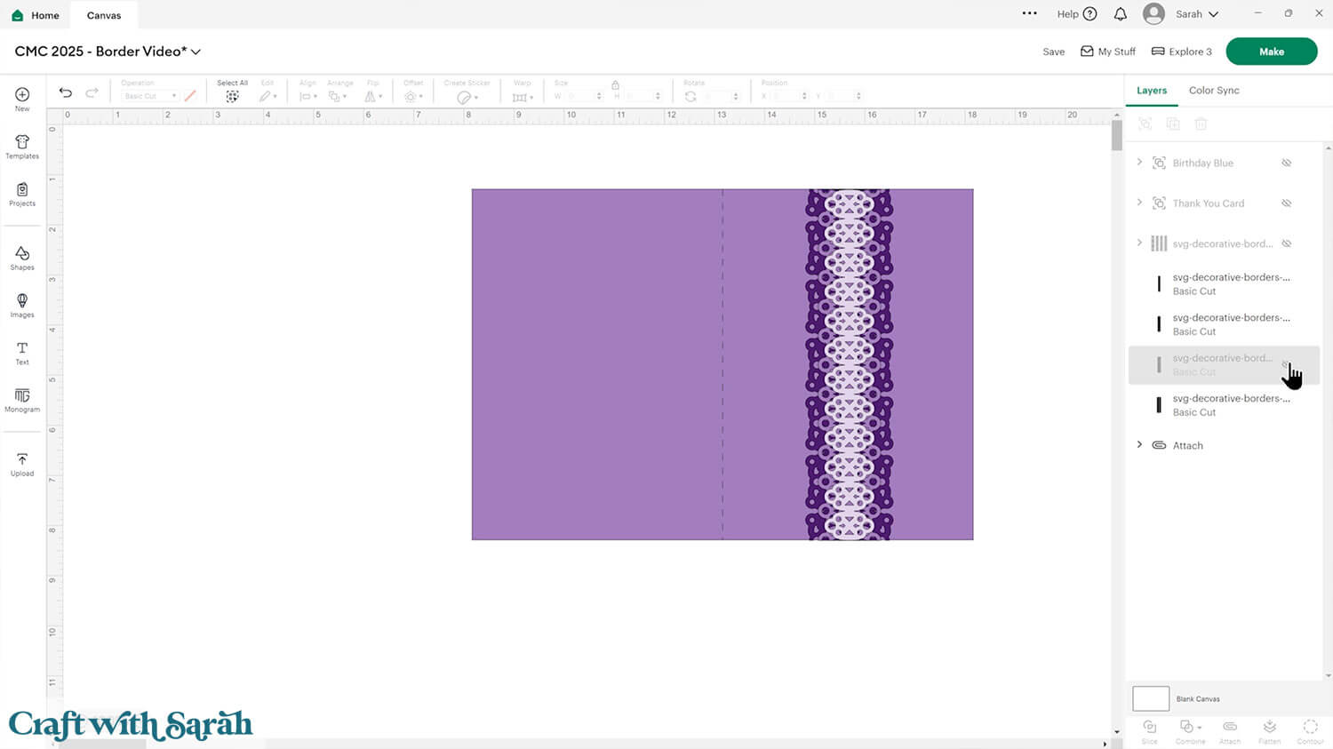Image resolution: width=1333 pixels, height=749 pixels.
Task: Open the three-dot more menu
Action: coord(1030,13)
